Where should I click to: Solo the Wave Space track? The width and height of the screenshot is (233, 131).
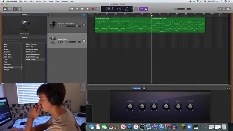[62, 42]
